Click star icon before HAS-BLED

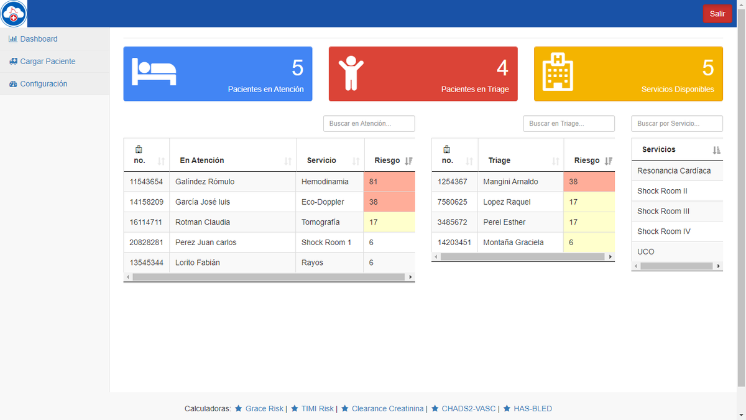tap(507, 409)
